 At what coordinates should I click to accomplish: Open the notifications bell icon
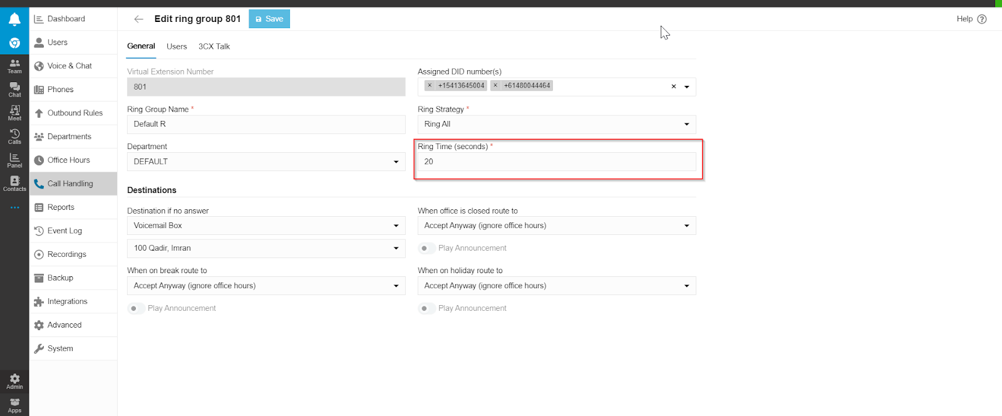tap(14, 19)
